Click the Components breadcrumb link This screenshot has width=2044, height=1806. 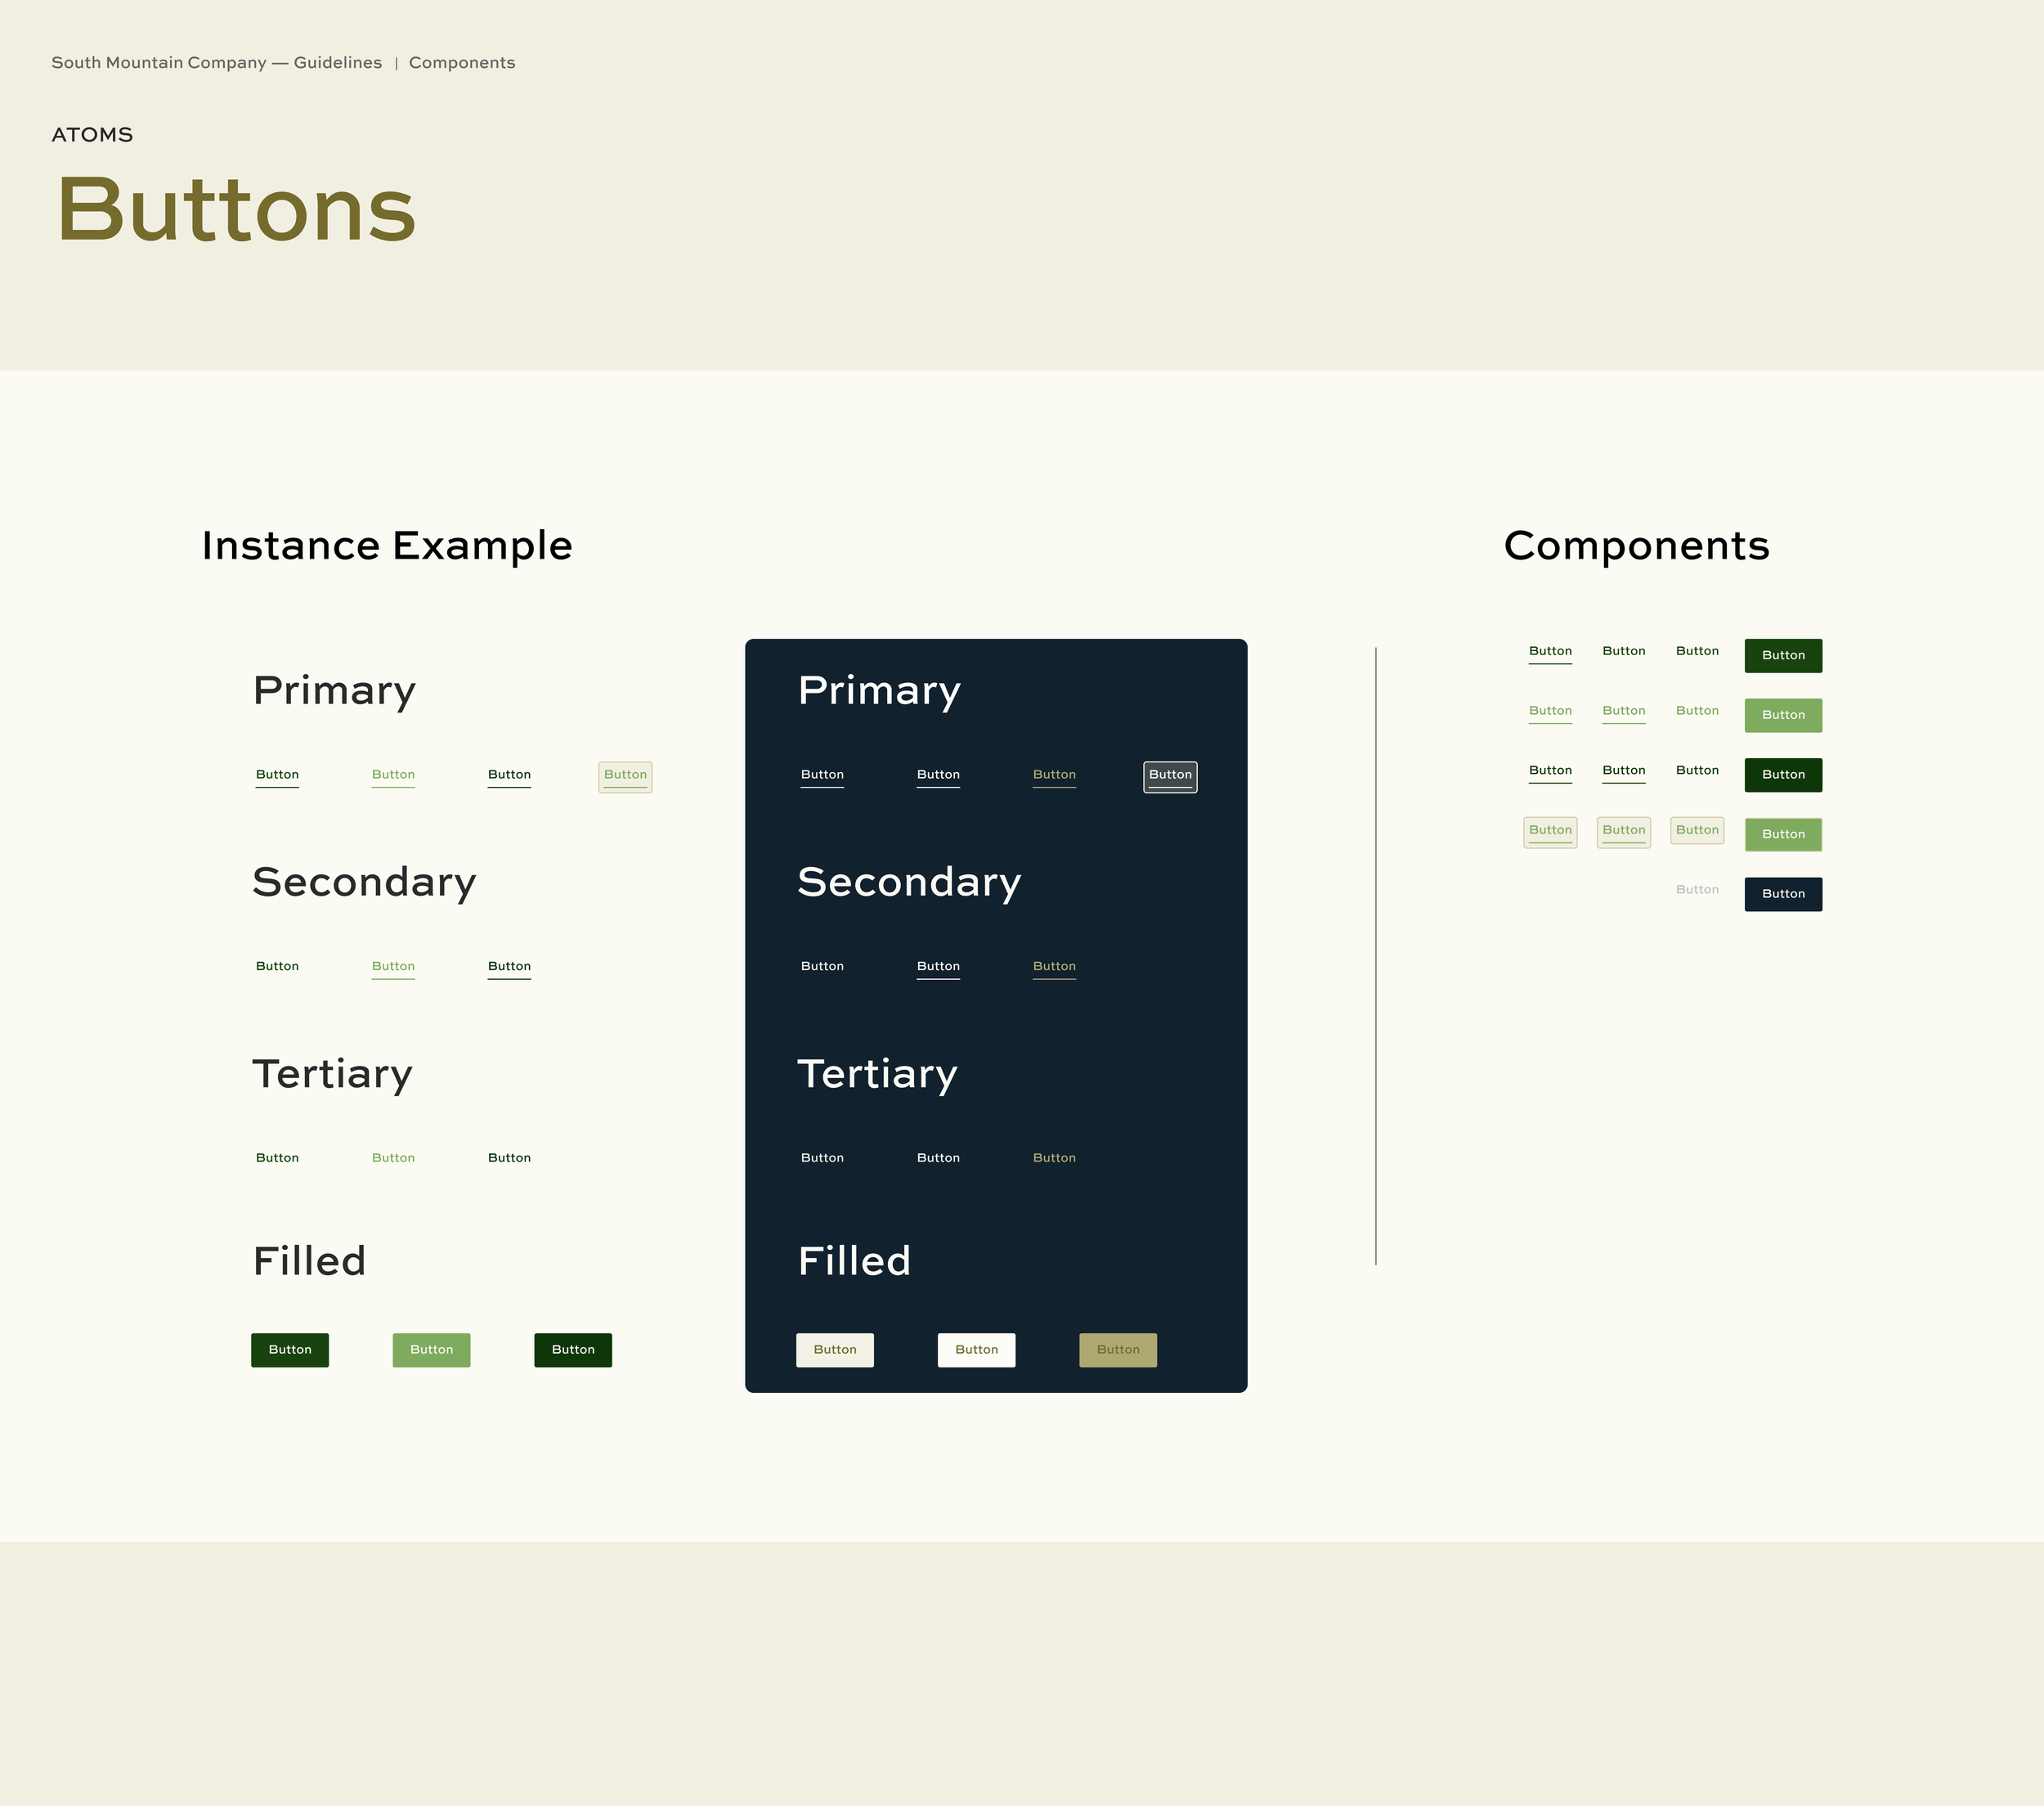pyautogui.click(x=461, y=62)
